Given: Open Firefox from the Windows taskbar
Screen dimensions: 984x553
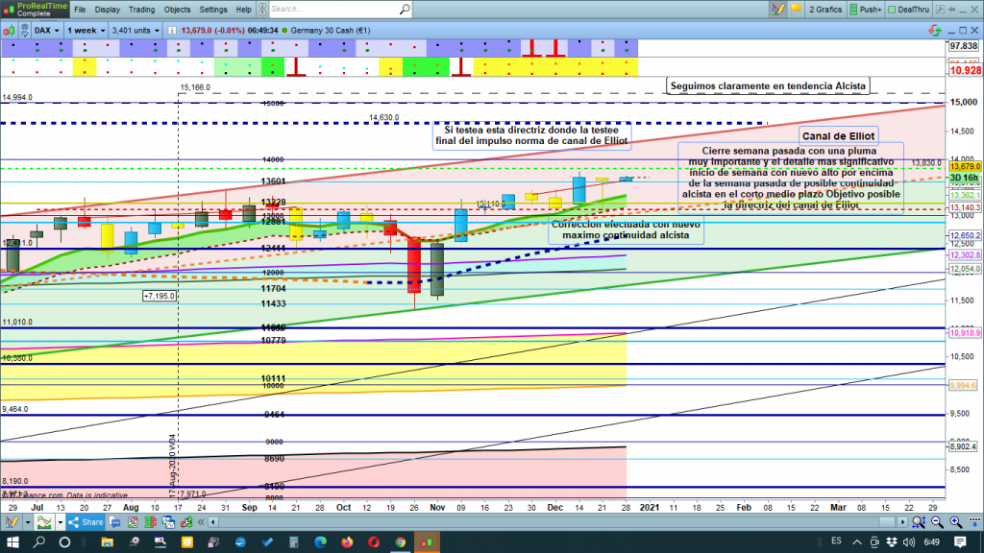Looking at the screenshot, I should [347, 542].
